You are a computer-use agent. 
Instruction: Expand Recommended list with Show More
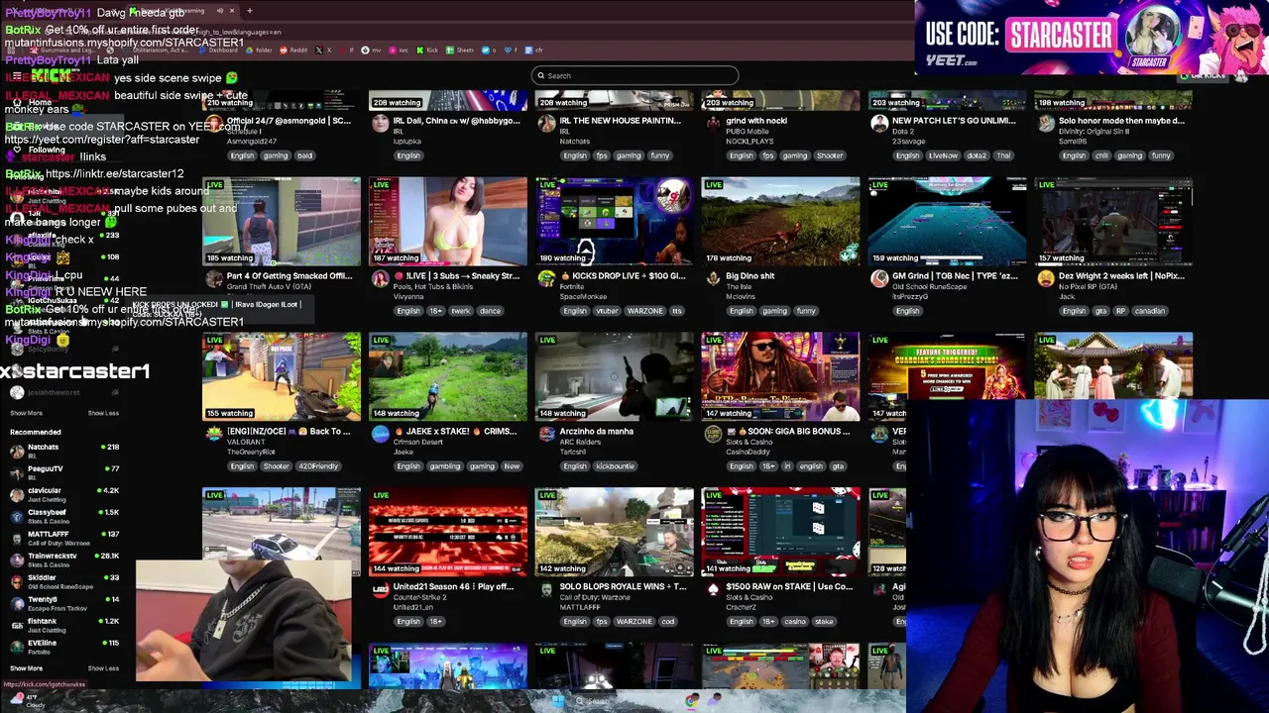pyautogui.click(x=27, y=668)
